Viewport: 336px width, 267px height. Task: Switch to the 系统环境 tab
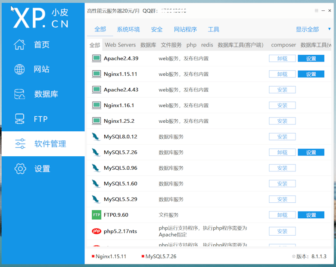(x=128, y=29)
